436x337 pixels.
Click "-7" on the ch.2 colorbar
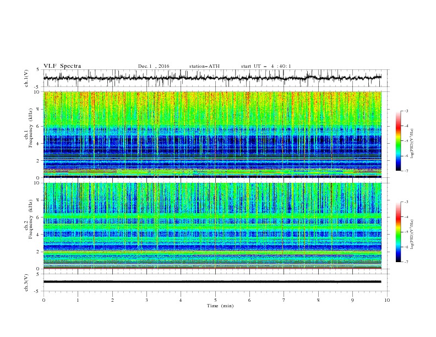coord(406,262)
